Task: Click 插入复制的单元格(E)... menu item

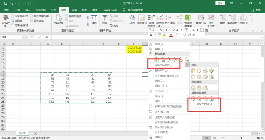Action: tap(169, 76)
